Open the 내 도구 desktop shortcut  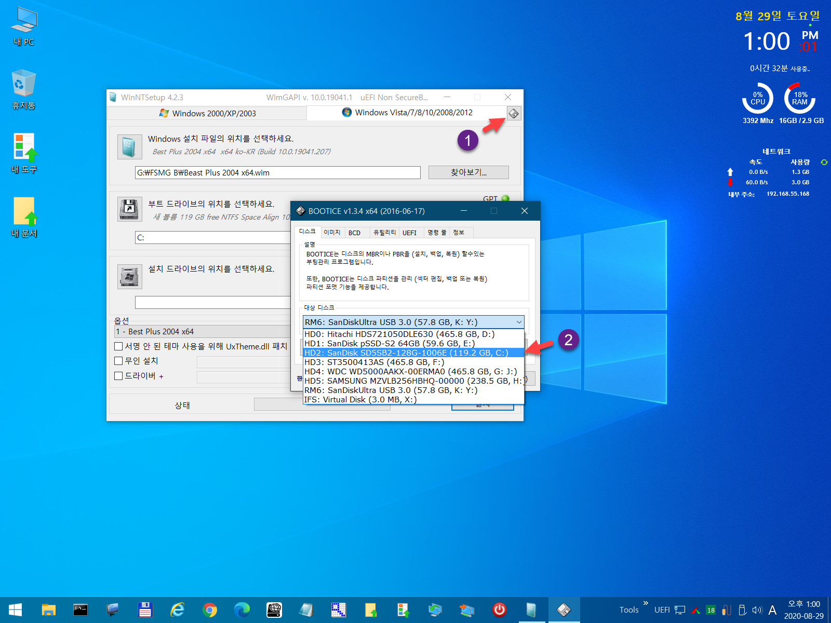click(24, 154)
